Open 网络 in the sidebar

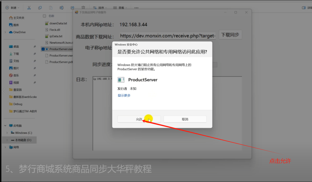[x=14, y=147]
